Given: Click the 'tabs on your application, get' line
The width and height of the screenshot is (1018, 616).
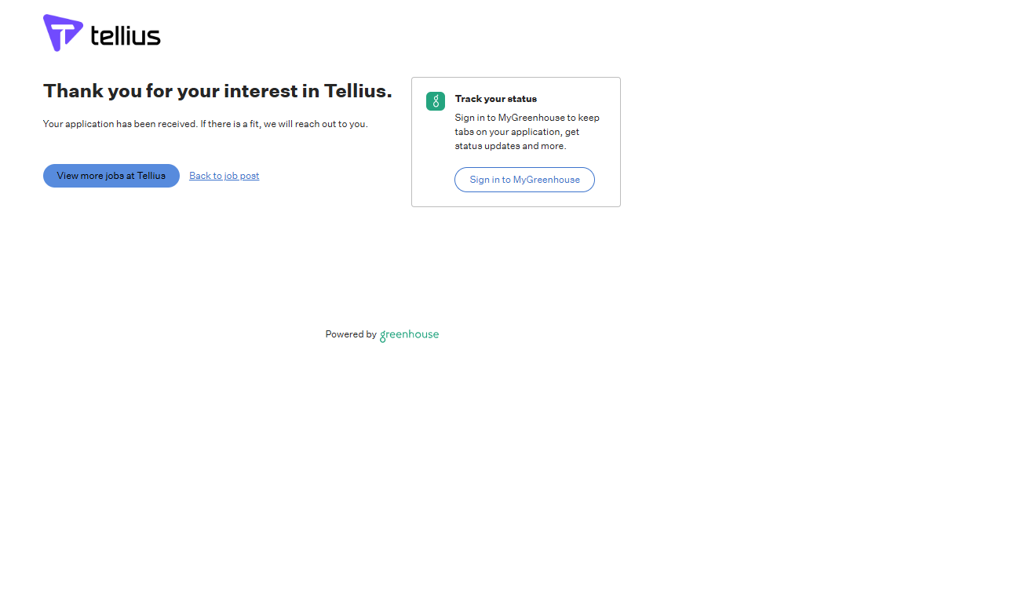Looking at the screenshot, I should pyautogui.click(x=516, y=132).
